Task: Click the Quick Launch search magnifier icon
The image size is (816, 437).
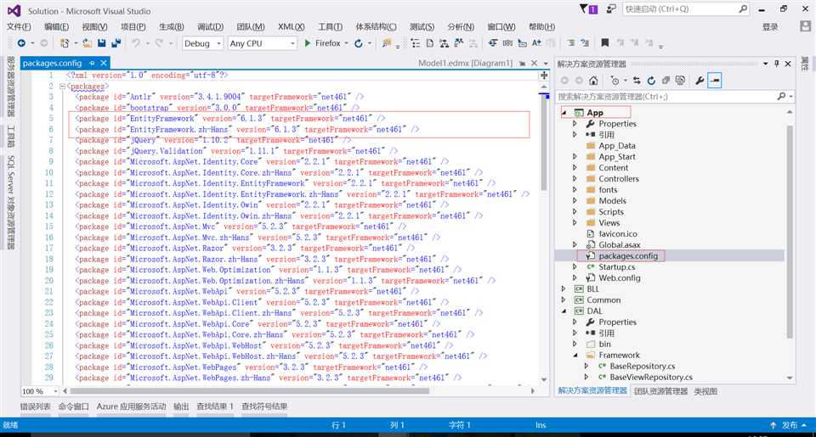Action: point(743,8)
